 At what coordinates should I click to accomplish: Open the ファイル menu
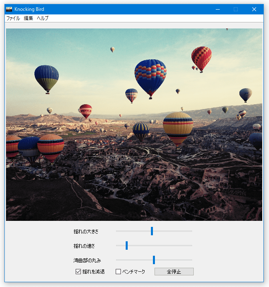coord(13,18)
